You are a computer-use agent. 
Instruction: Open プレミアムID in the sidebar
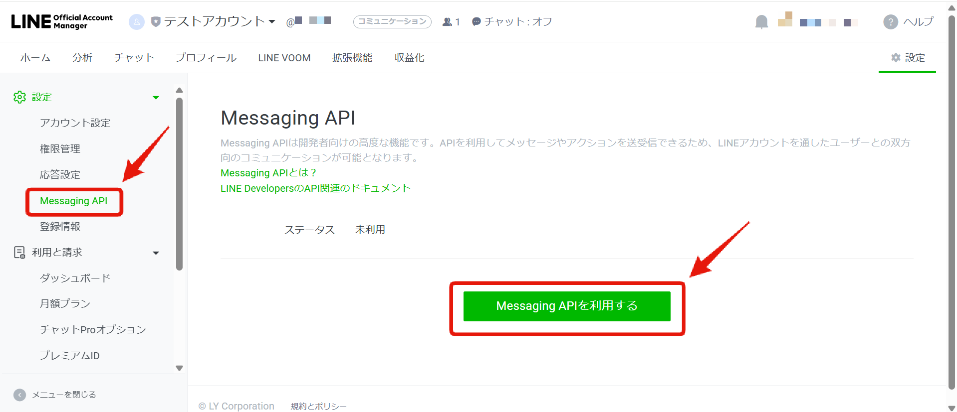pyautogui.click(x=70, y=356)
